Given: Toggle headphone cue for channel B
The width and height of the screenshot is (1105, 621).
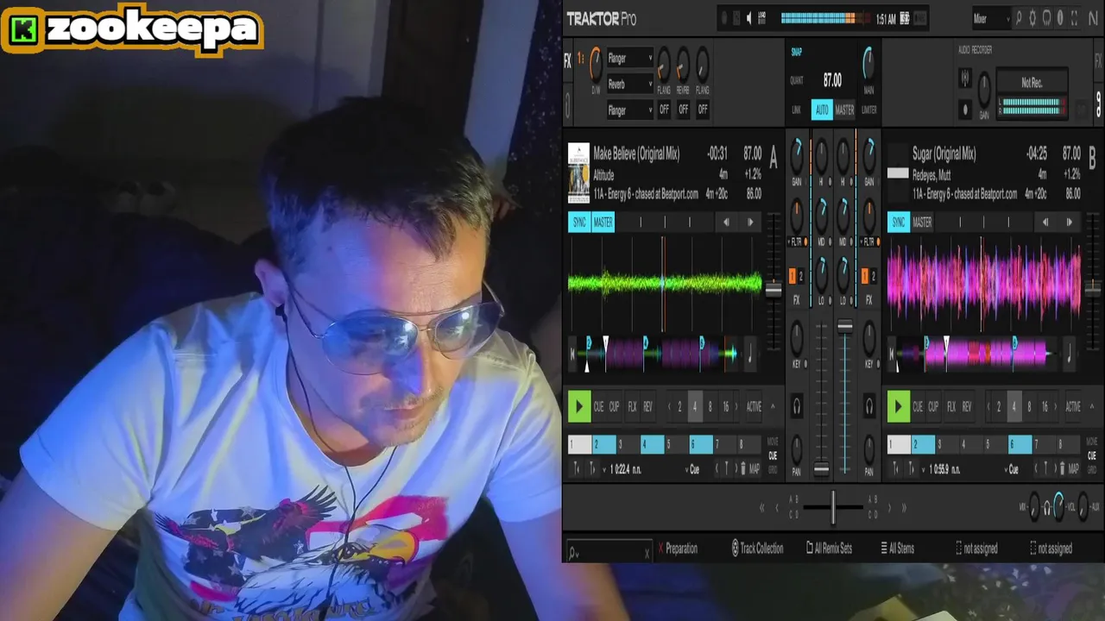Looking at the screenshot, I should (869, 405).
